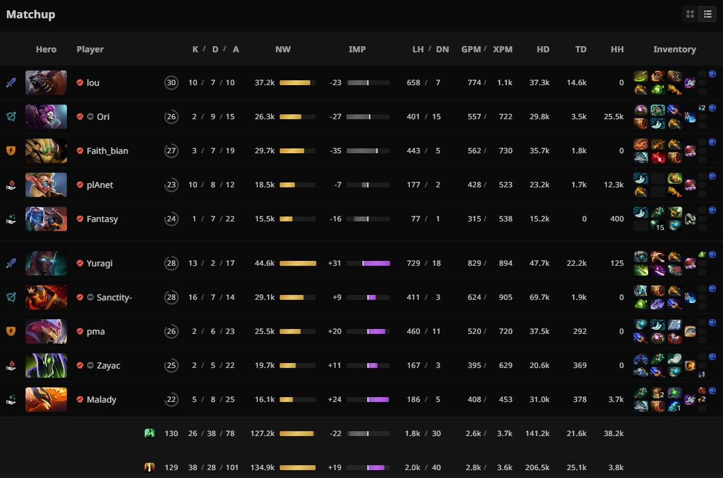The height and width of the screenshot is (478, 723).
Task: Click the verified checkmark next to Zayac
Action: click(x=80, y=365)
